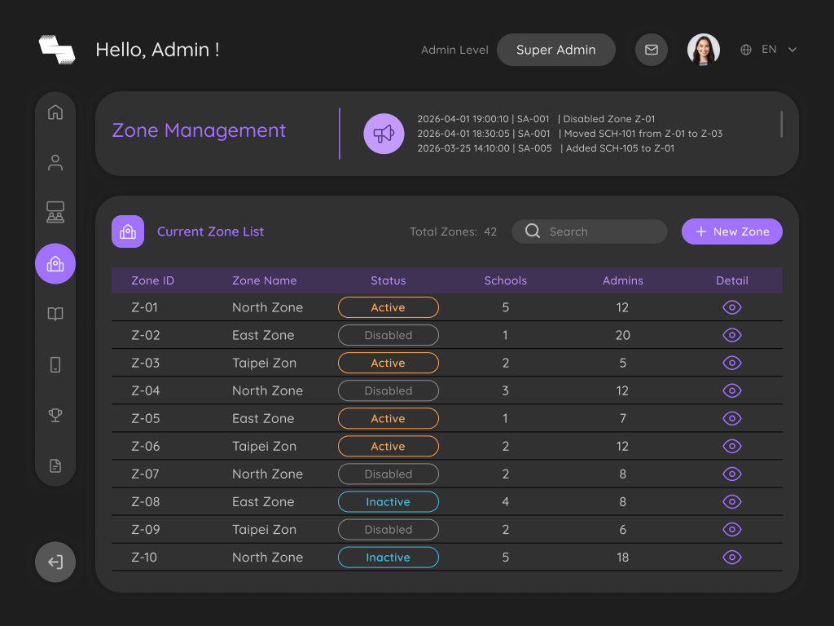This screenshot has width=834, height=626.
Task: View details of zone Z-04
Action: tap(732, 390)
